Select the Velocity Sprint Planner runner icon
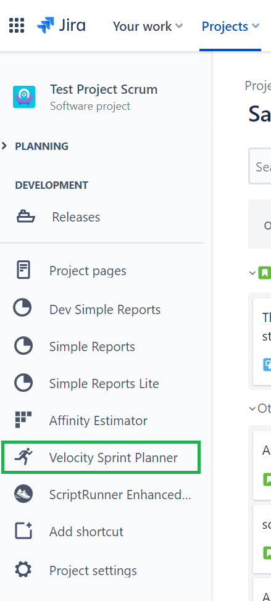The height and width of the screenshot is (601, 271). coord(23,457)
